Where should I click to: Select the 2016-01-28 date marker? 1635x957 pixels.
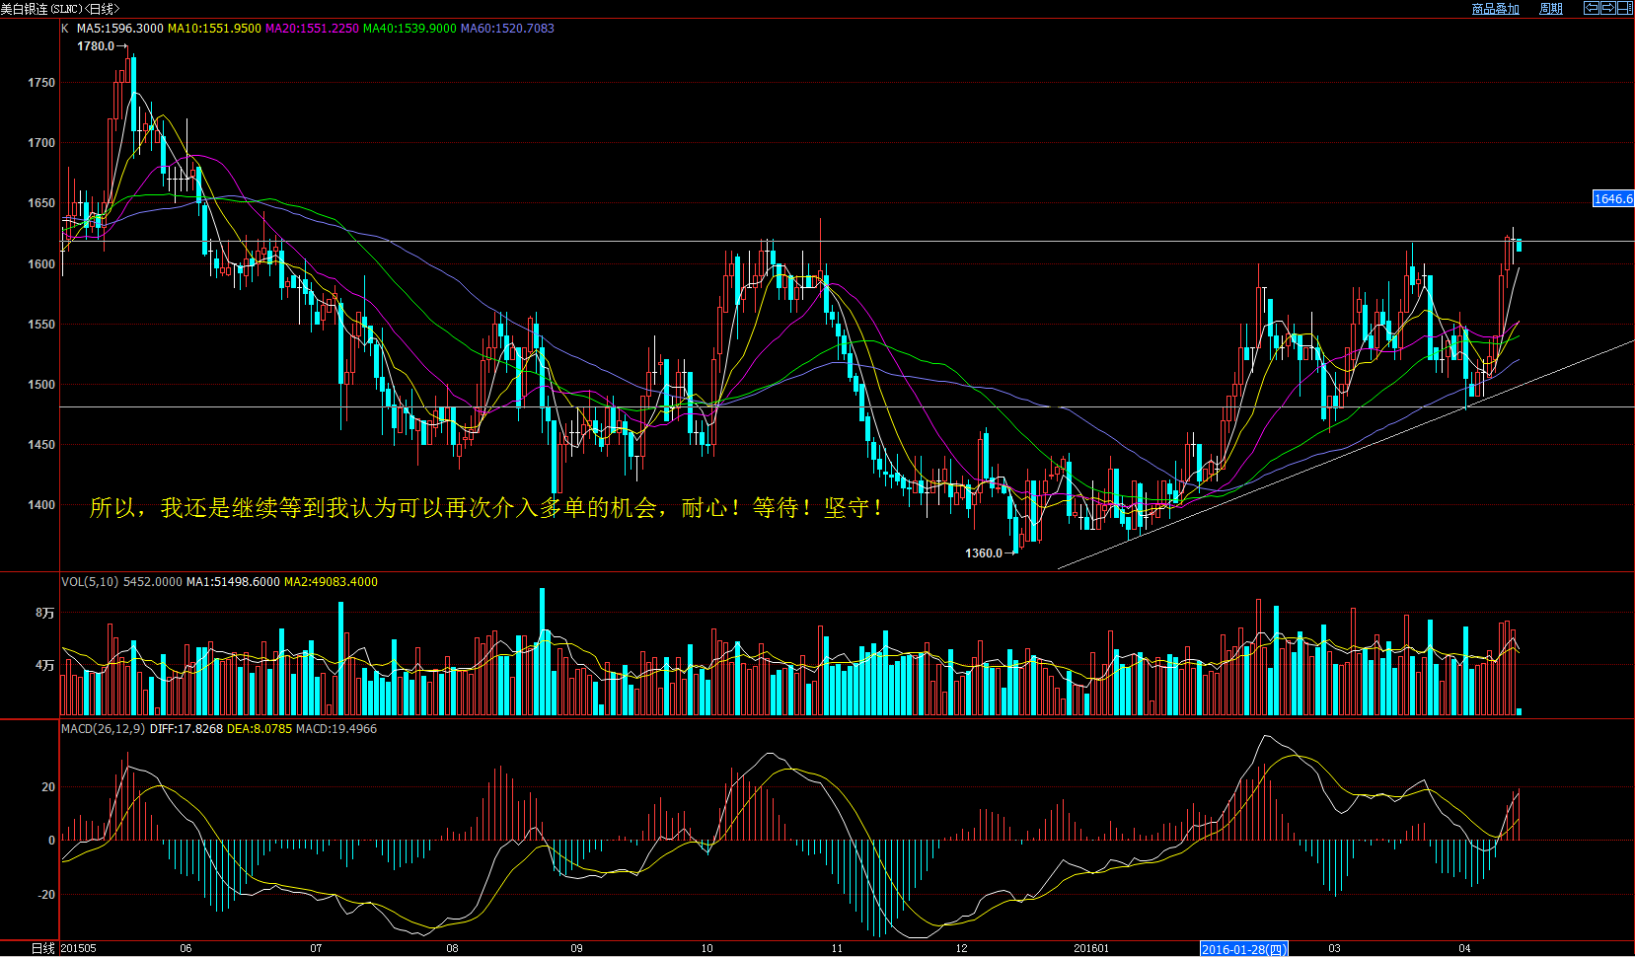[x=1243, y=949]
